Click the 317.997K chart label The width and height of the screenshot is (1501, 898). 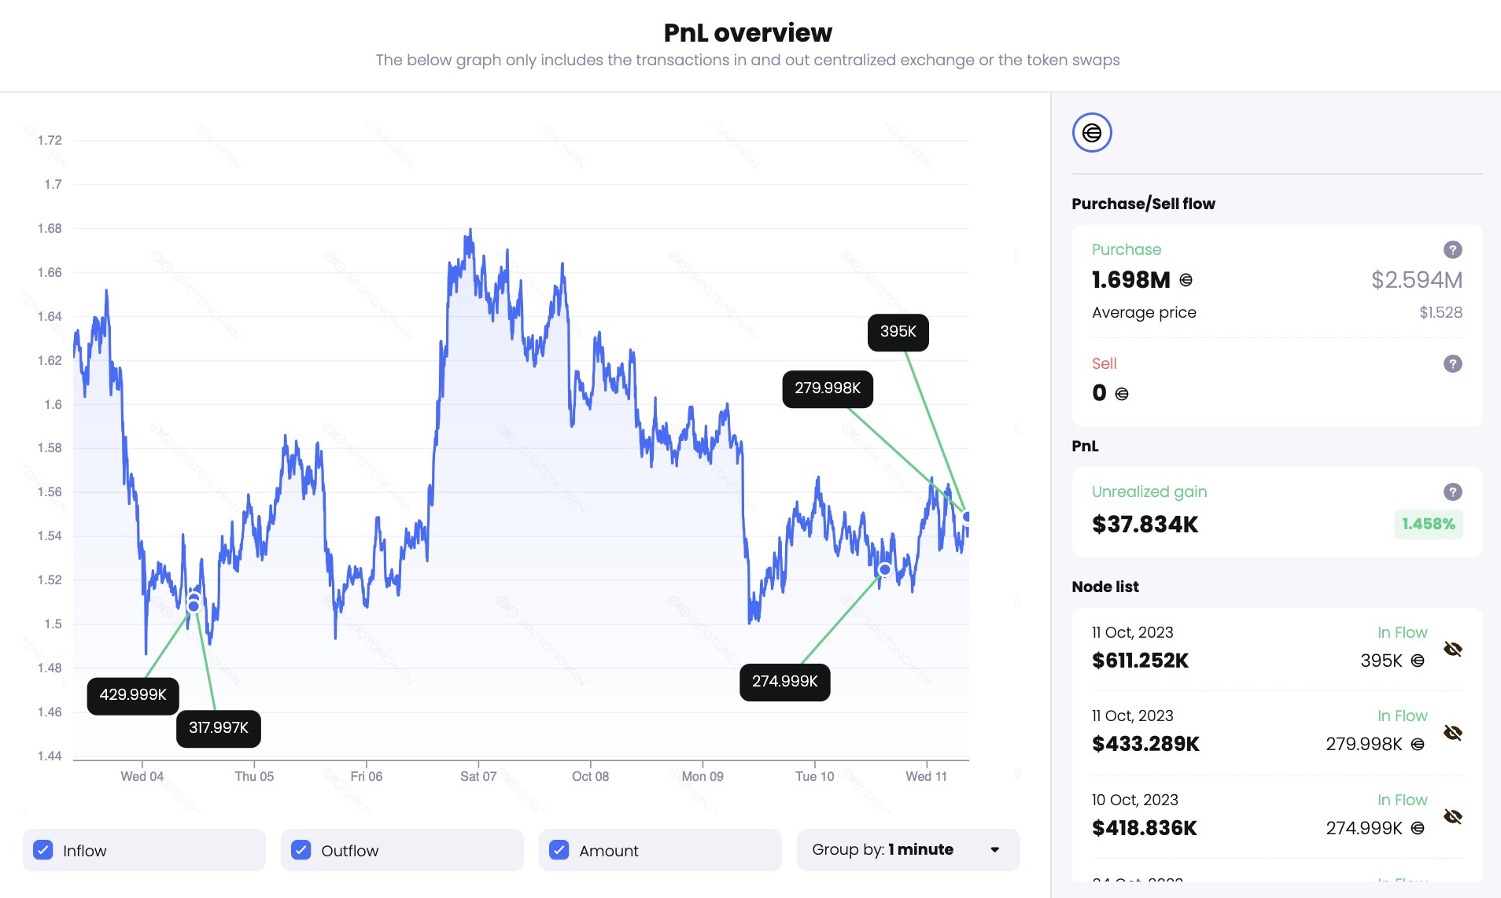pos(218,728)
